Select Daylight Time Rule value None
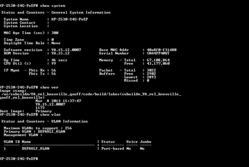 pos(56,43)
